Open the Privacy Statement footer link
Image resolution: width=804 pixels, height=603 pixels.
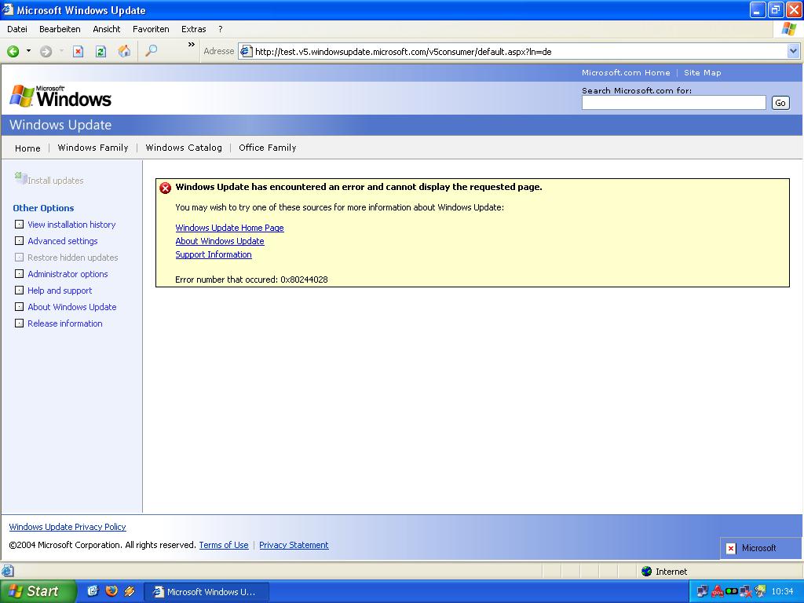[x=294, y=545]
